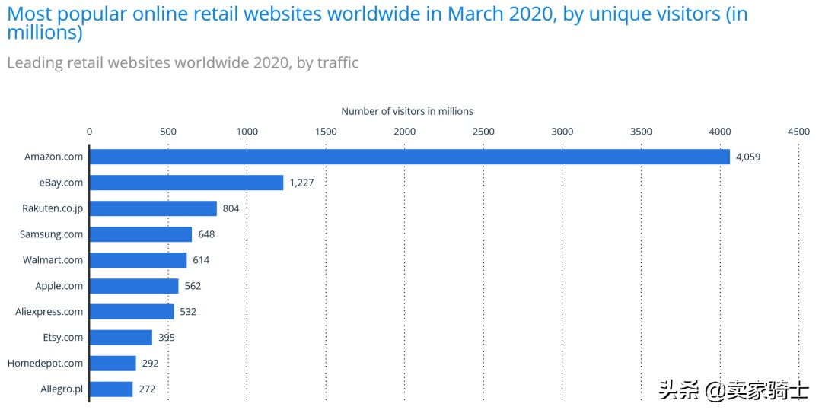Click the value label '1,227'
822x413 pixels.
coord(301,183)
